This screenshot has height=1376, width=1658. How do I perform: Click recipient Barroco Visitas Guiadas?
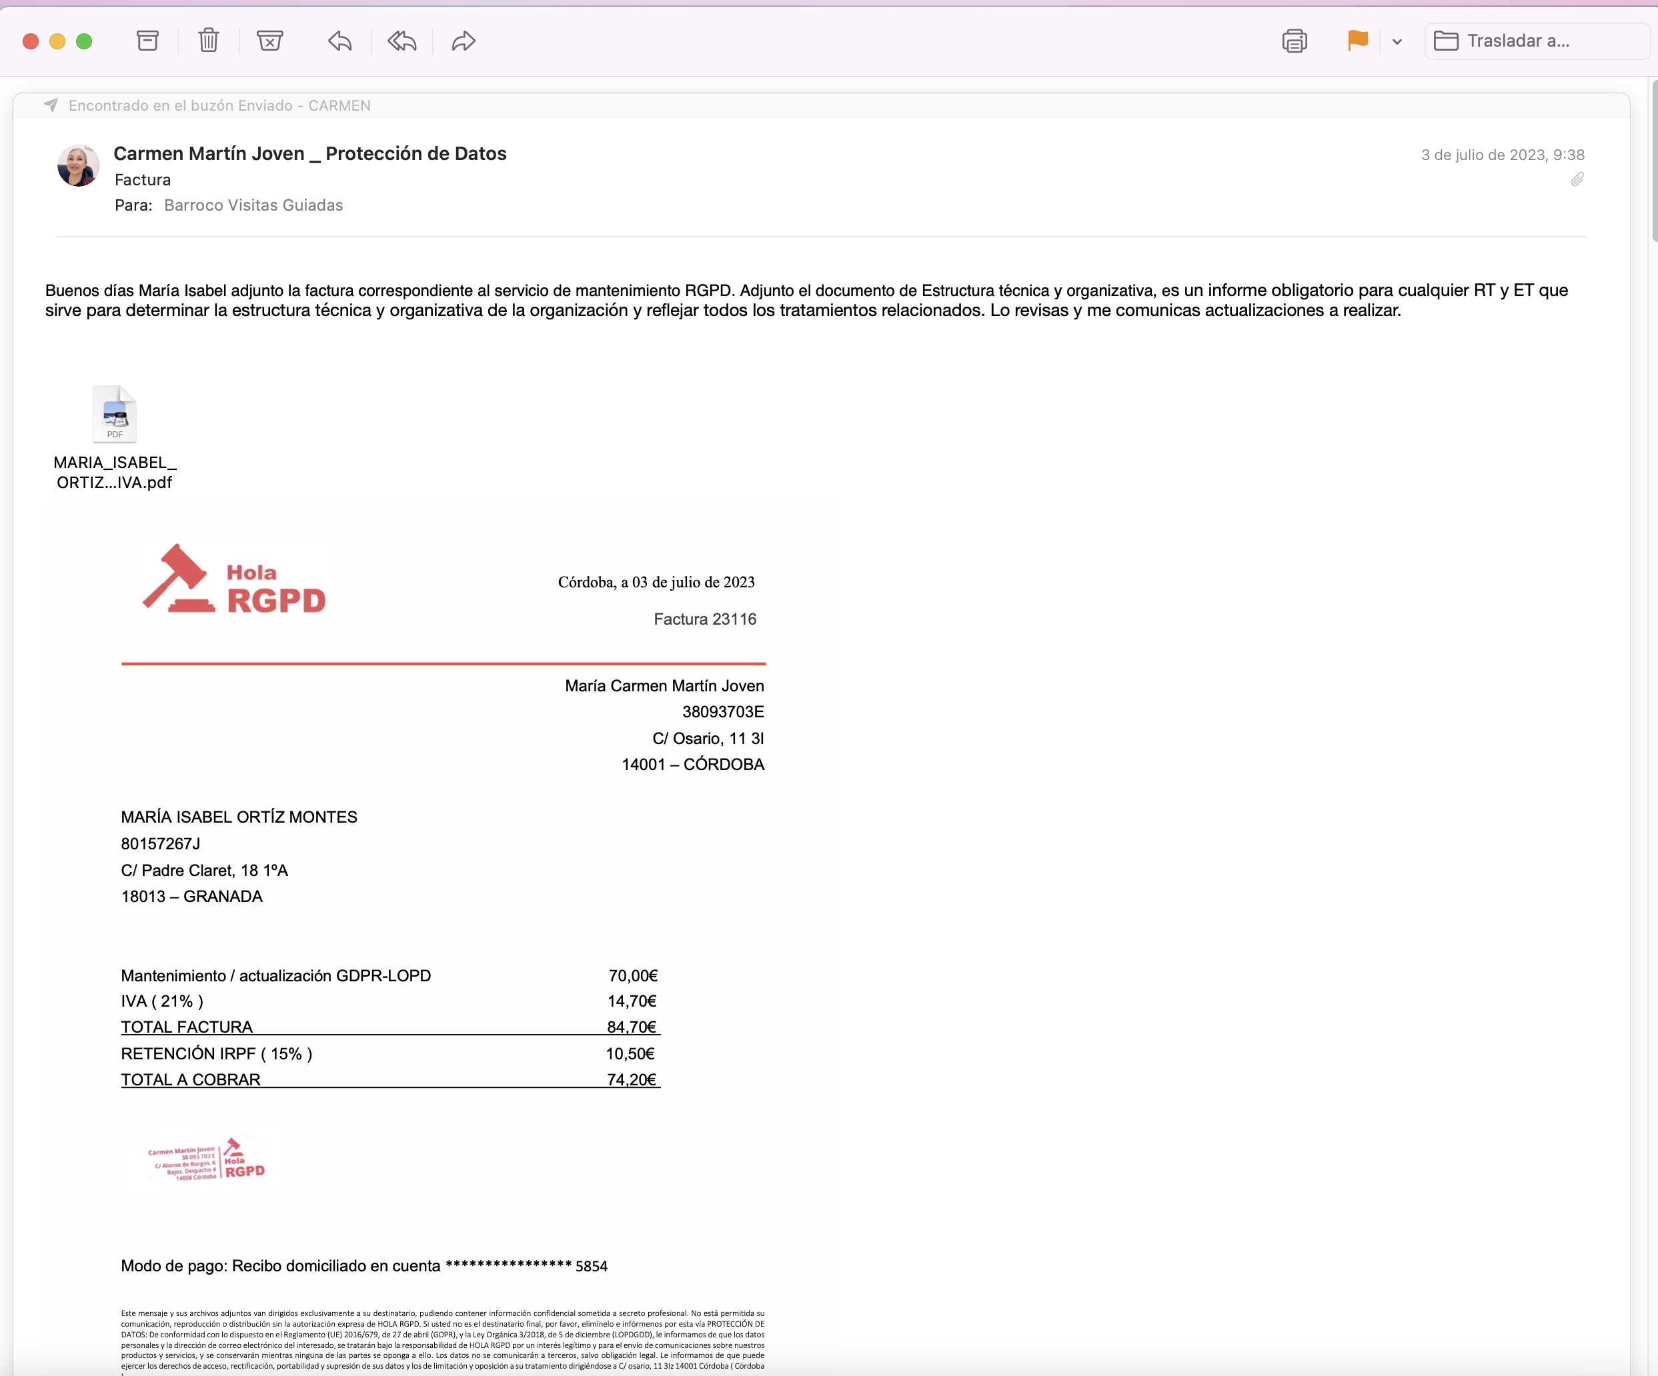pyautogui.click(x=253, y=205)
